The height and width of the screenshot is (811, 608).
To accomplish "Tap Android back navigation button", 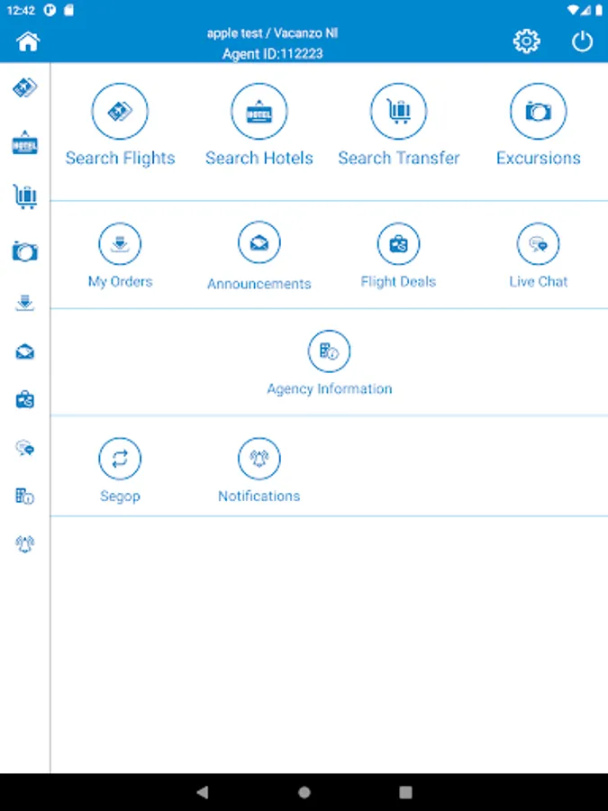I will [x=203, y=792].
